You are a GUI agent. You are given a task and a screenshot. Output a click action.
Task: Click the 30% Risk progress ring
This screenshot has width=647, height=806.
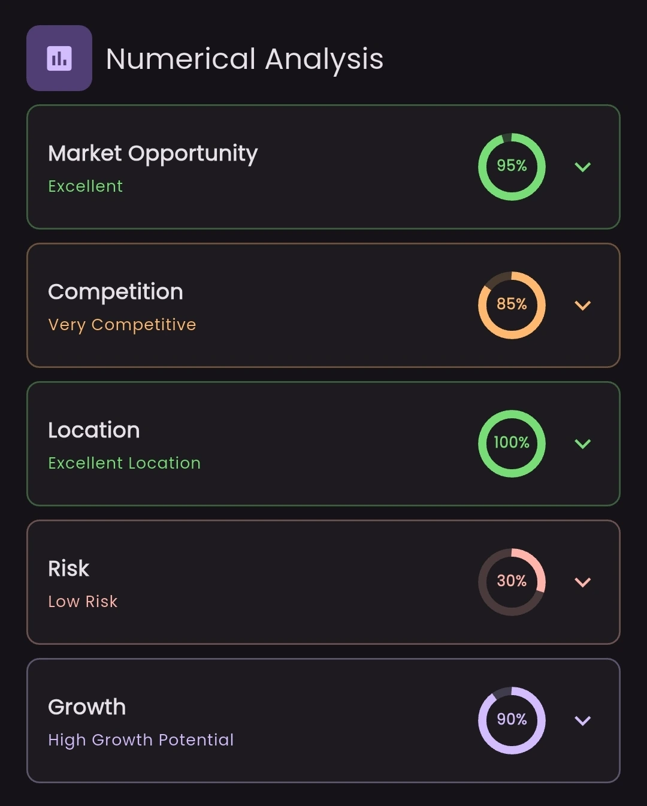512,582
